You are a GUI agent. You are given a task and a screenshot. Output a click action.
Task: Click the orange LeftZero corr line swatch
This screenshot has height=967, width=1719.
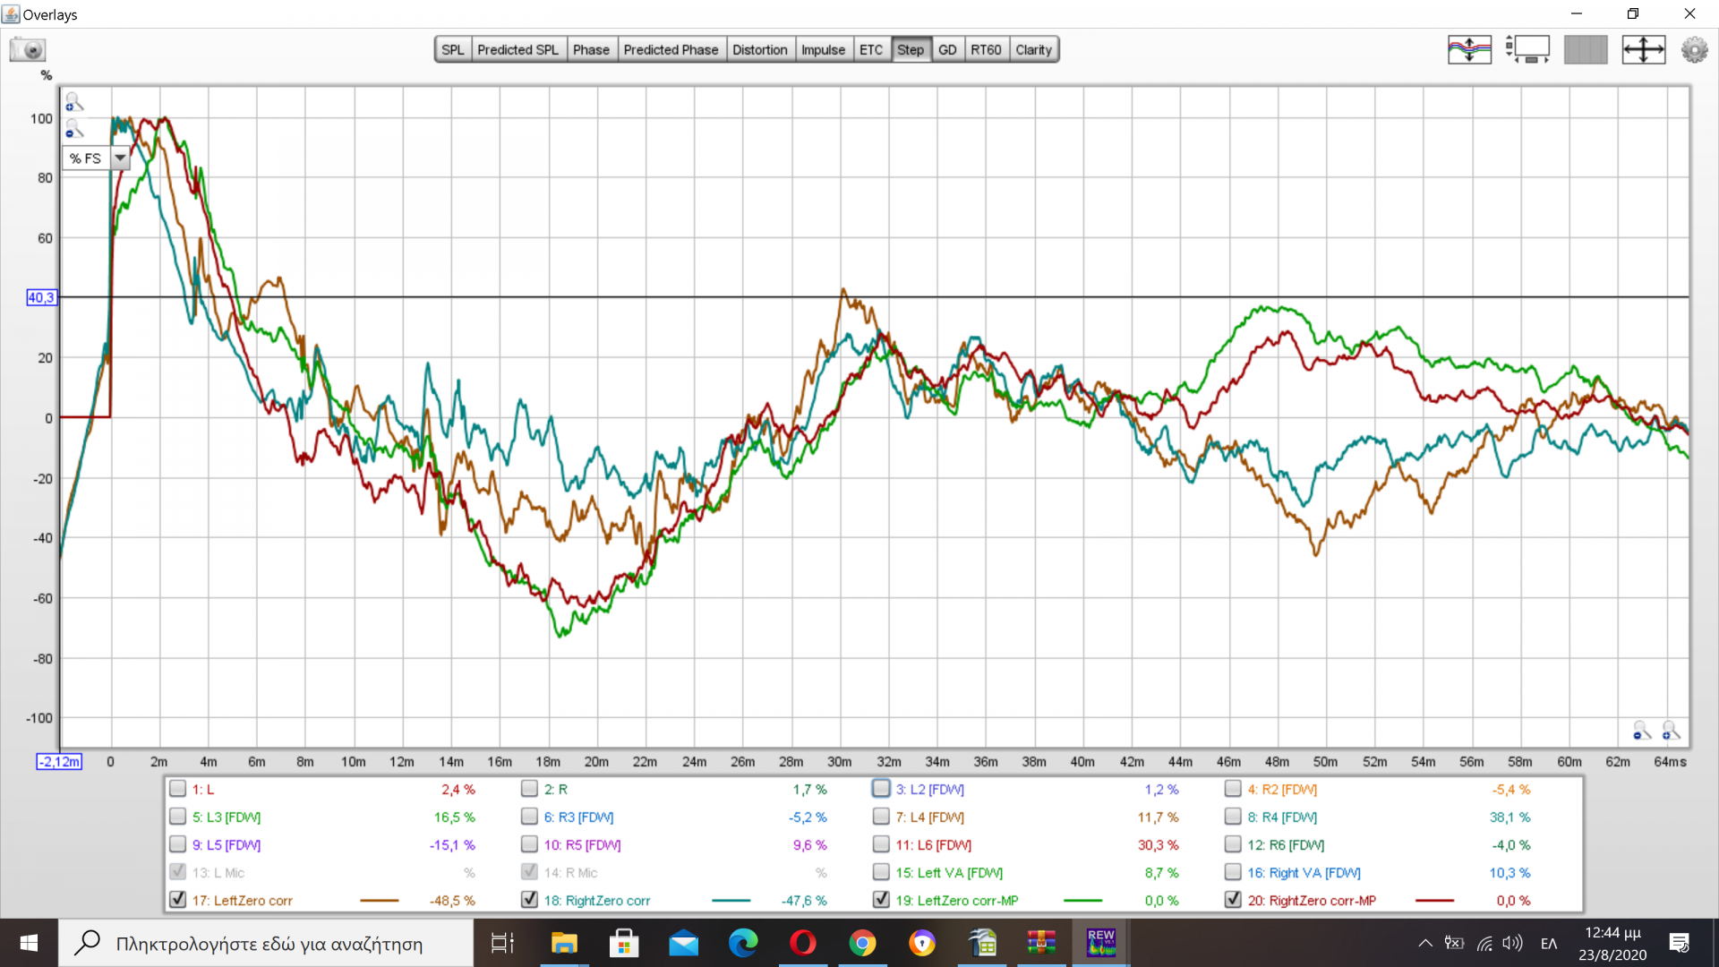[x=380, y=901]
